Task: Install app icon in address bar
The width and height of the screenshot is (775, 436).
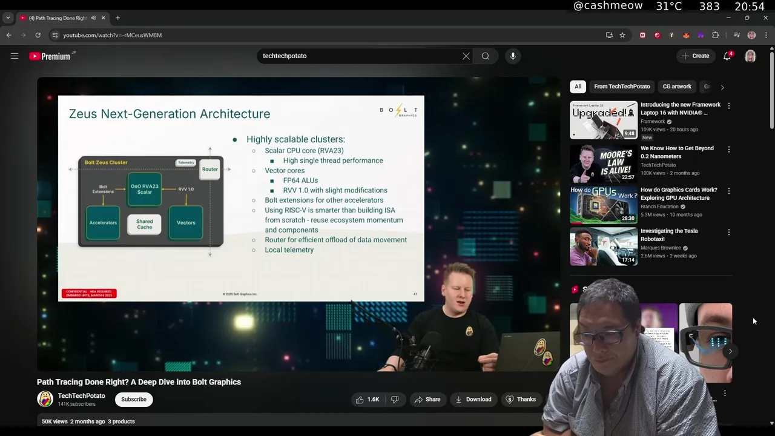Action: 609,35
